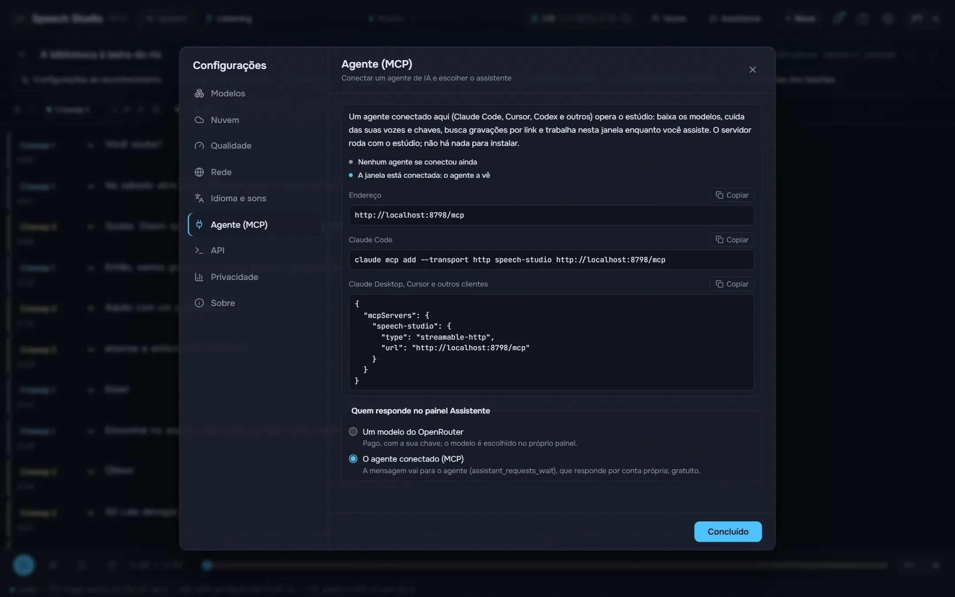Click the mcpServers JSON code block
This screenshot has width=955, height=597.
[x=551, y=342]
